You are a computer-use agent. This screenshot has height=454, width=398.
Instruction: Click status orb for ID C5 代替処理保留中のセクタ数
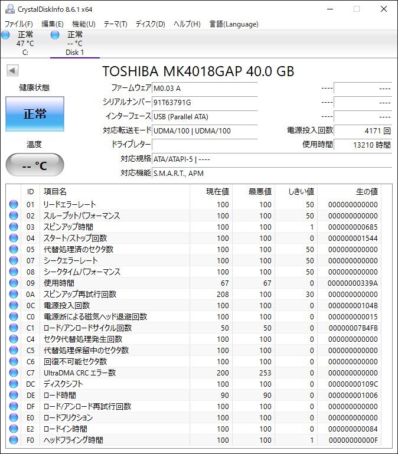(14, 350)
